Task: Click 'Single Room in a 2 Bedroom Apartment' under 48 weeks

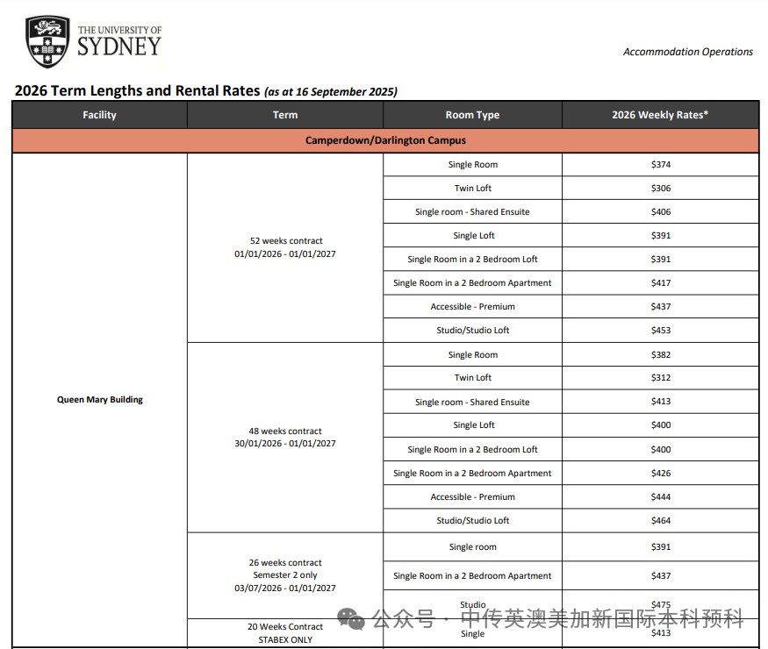Action: 472,474
